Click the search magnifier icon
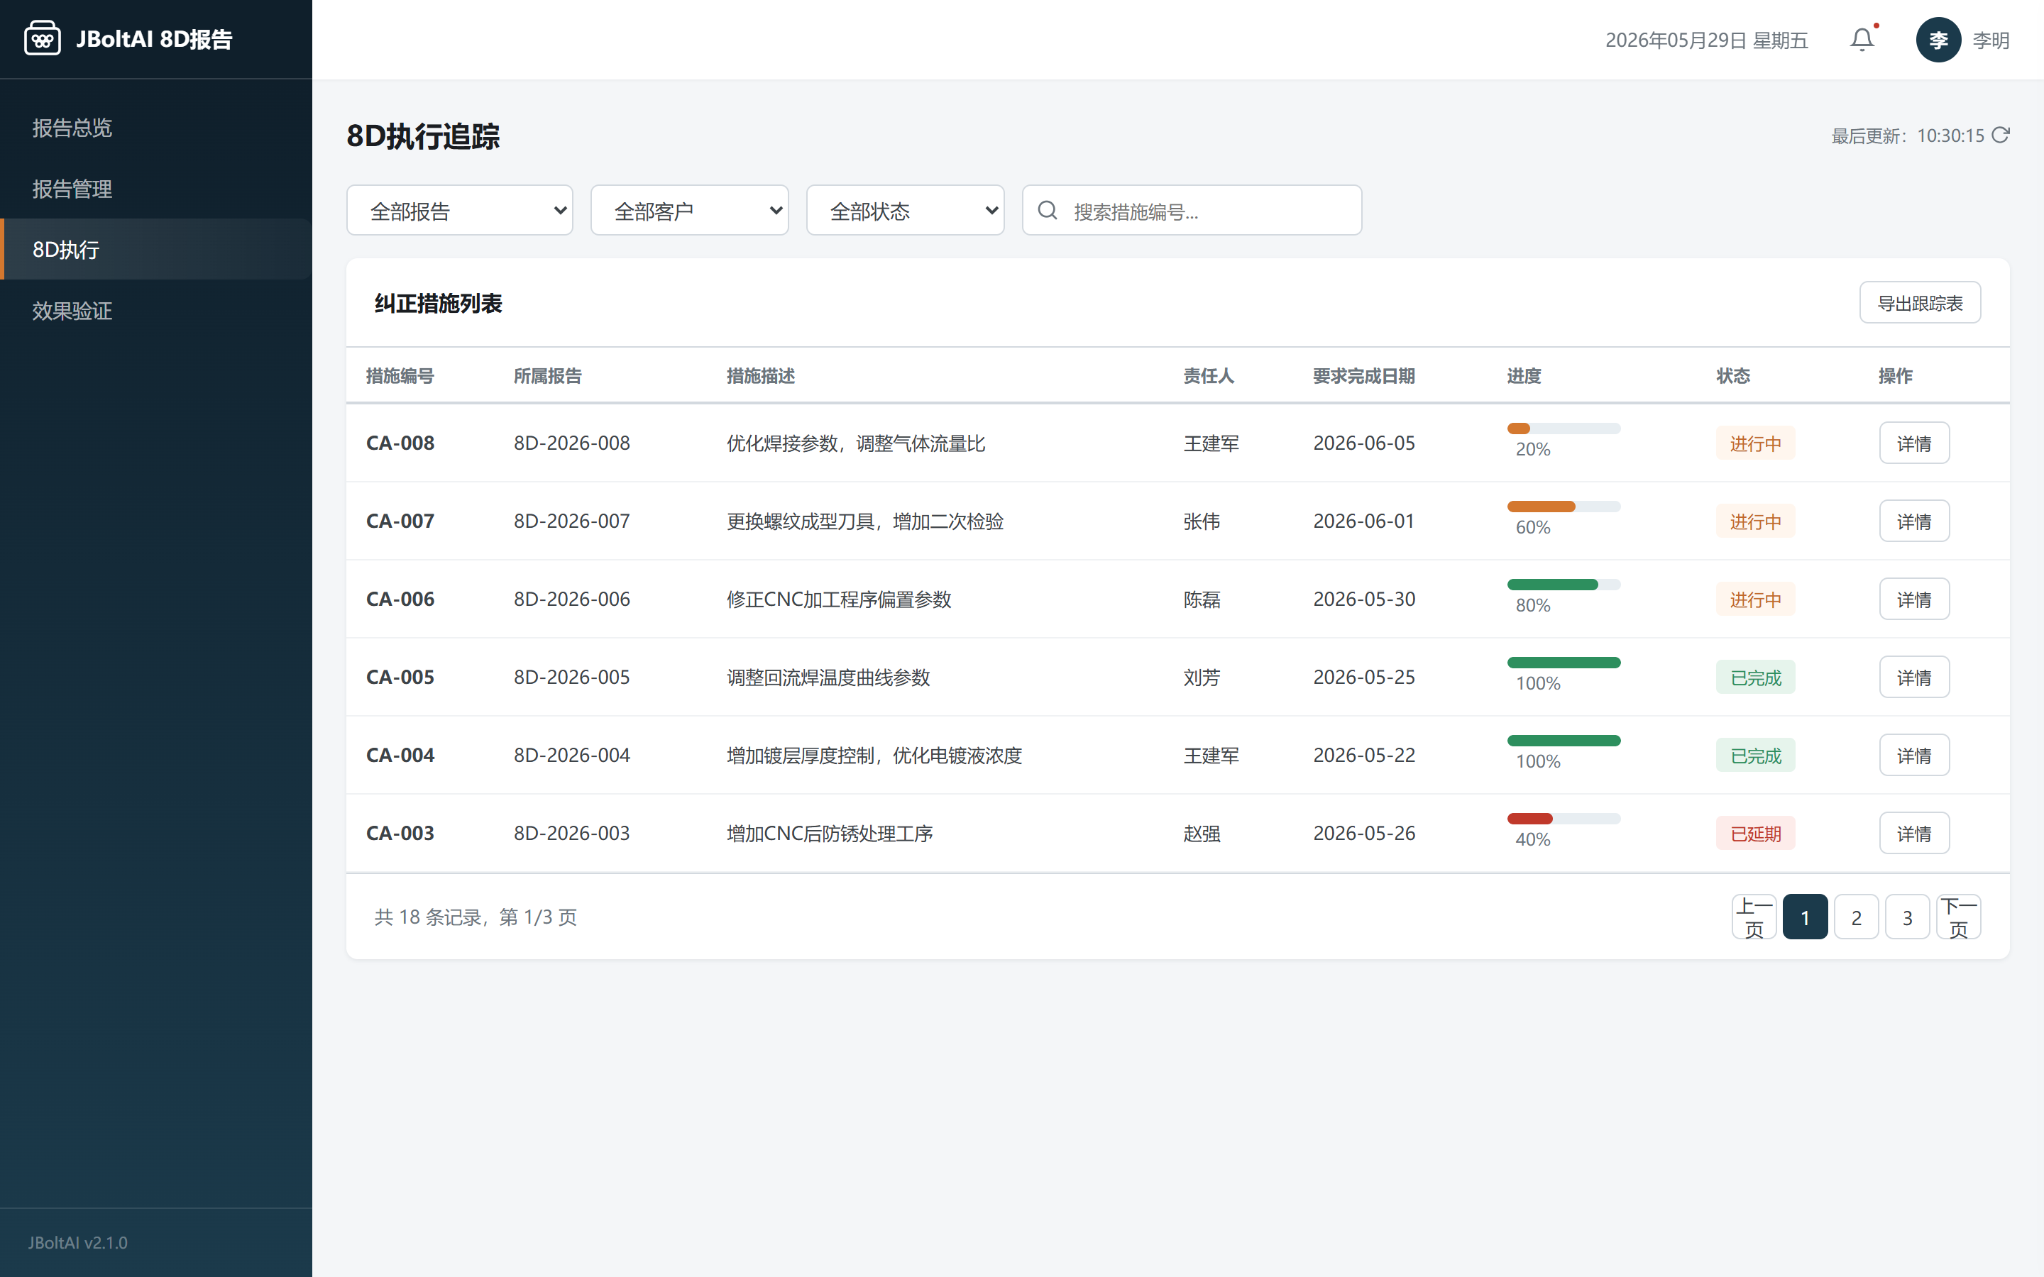This screenshot has width=2044, height=1277. [1048, 210]
